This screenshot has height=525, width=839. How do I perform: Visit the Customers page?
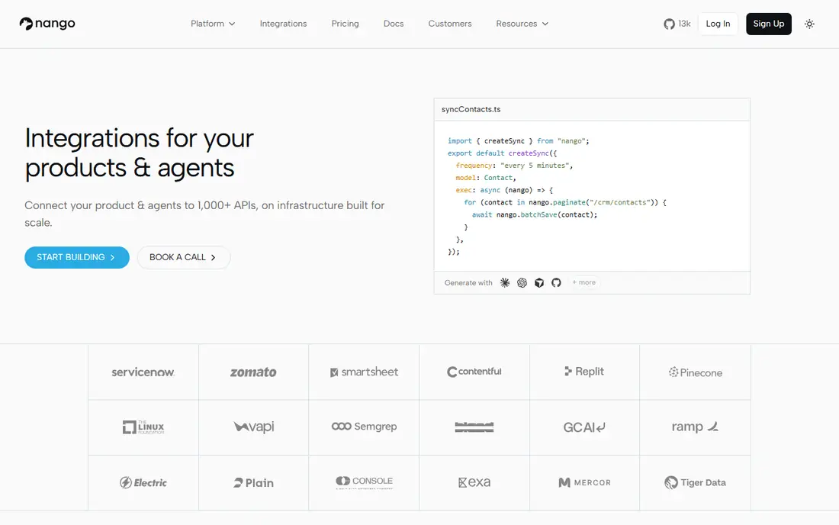[x=450, y=24]
